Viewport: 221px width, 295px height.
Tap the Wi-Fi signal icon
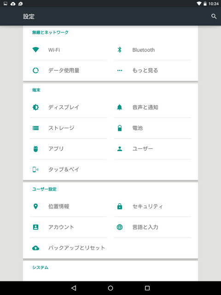point(35,50)
